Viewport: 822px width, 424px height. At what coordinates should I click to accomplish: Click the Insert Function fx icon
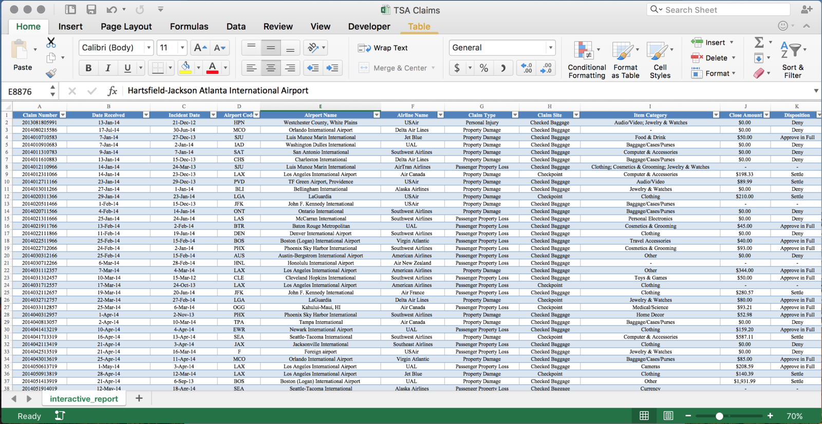[x=112, y=91]
